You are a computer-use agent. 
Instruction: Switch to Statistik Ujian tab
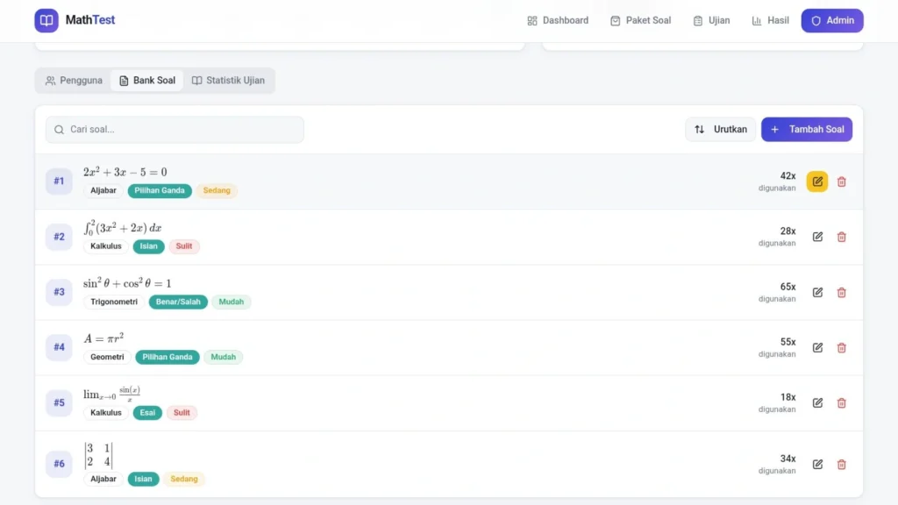(x=228, y=80)
